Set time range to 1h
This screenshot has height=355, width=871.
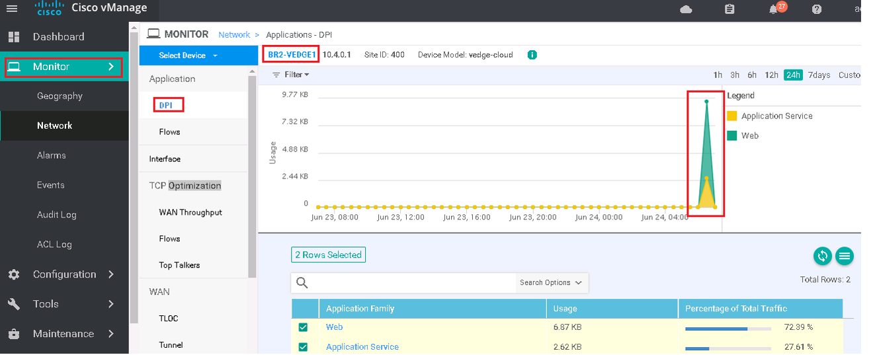click(718, 75)
